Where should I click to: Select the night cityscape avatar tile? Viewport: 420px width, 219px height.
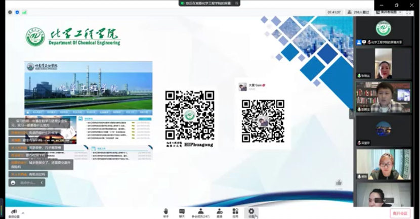tap(383, 130)
